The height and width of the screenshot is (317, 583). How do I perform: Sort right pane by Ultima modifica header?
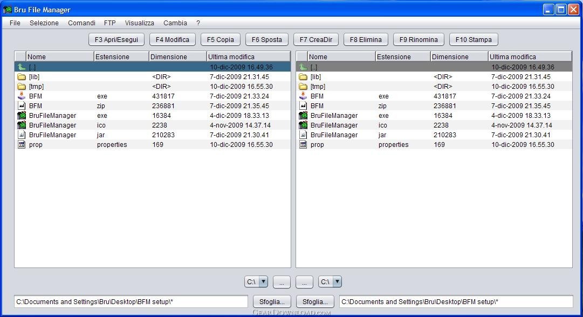pos(530,57)
